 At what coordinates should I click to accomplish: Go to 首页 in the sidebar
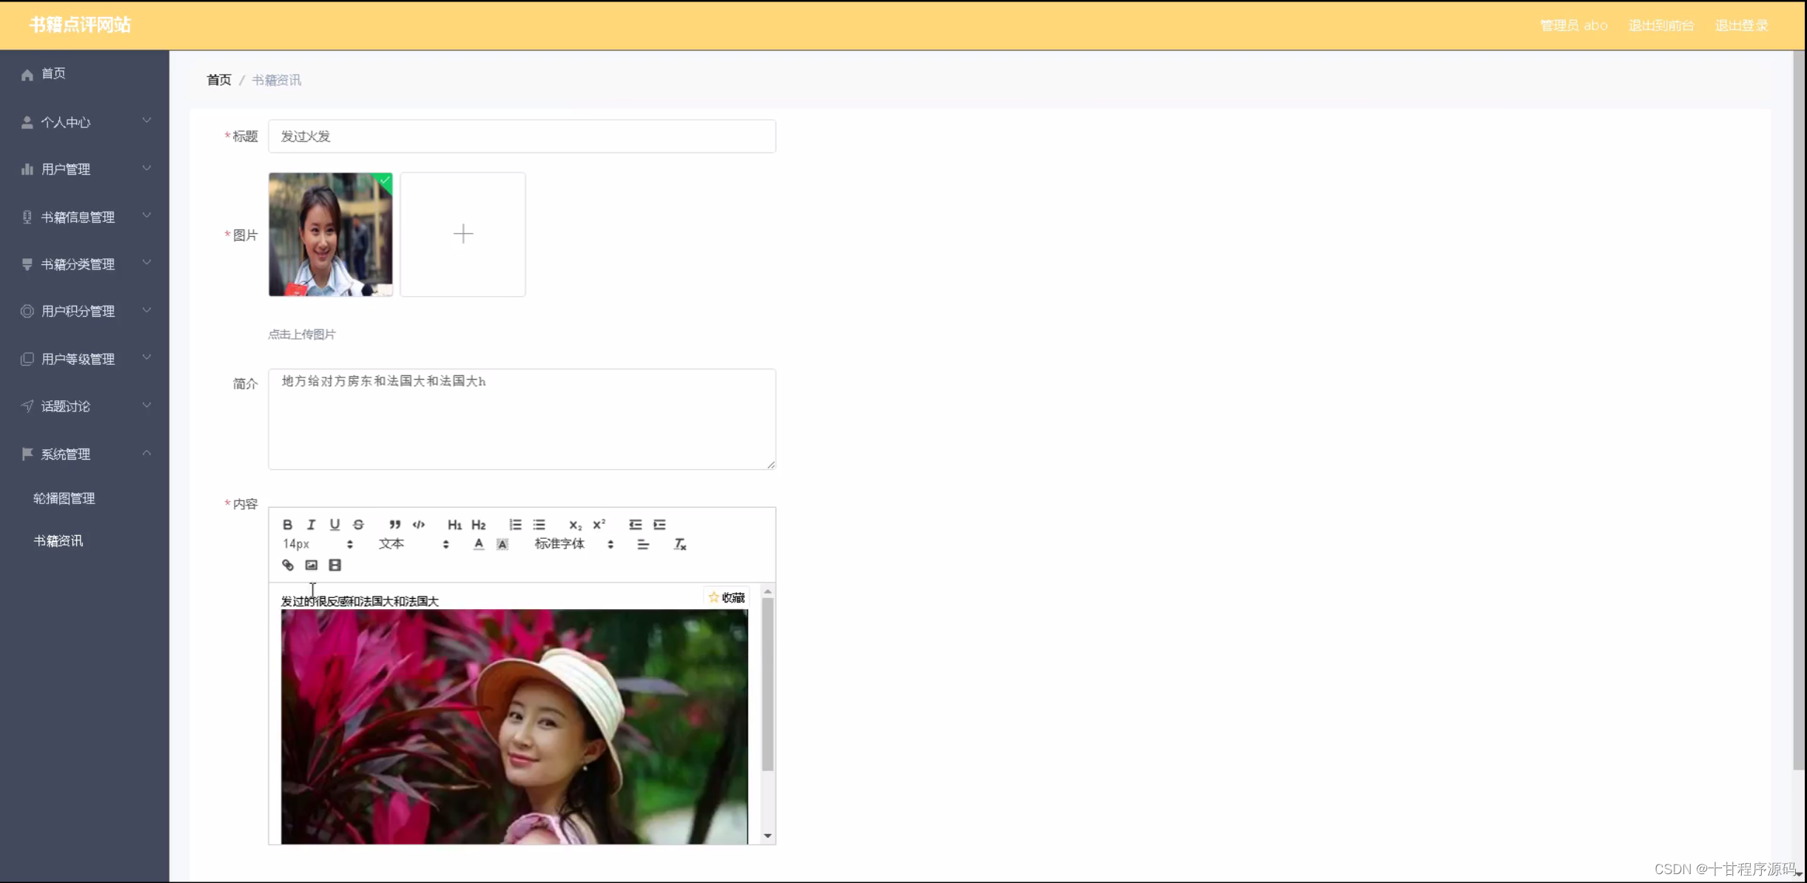(x=53, y=73)
